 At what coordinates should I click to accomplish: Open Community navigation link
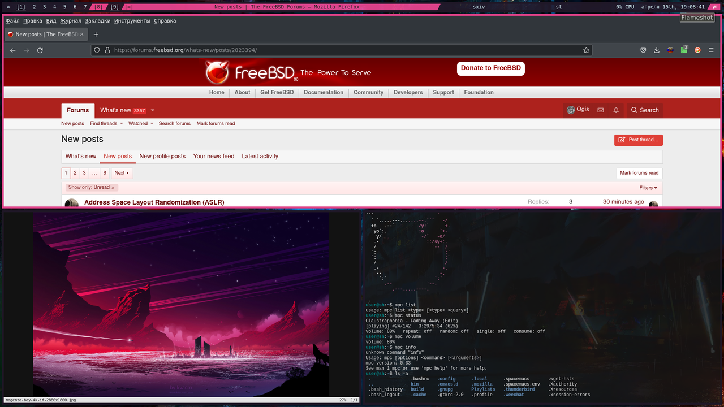point(369,93)
